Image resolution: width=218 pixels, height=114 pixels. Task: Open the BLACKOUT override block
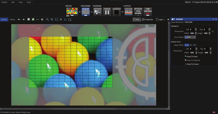(116, 12)
